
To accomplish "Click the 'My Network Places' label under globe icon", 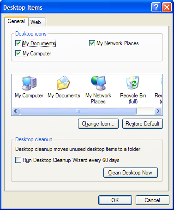I will [x=98, y=98].
